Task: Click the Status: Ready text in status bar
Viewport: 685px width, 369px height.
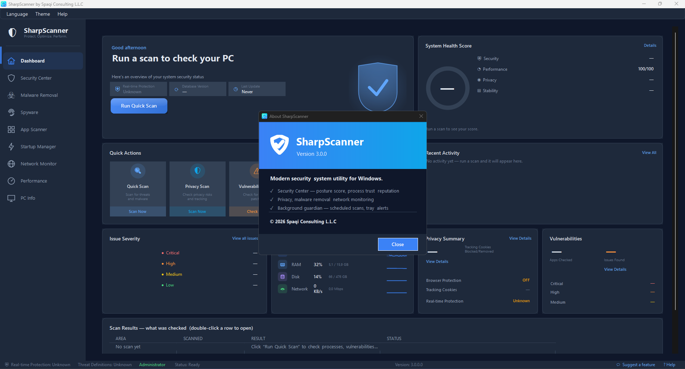Action: click(187, 365)
